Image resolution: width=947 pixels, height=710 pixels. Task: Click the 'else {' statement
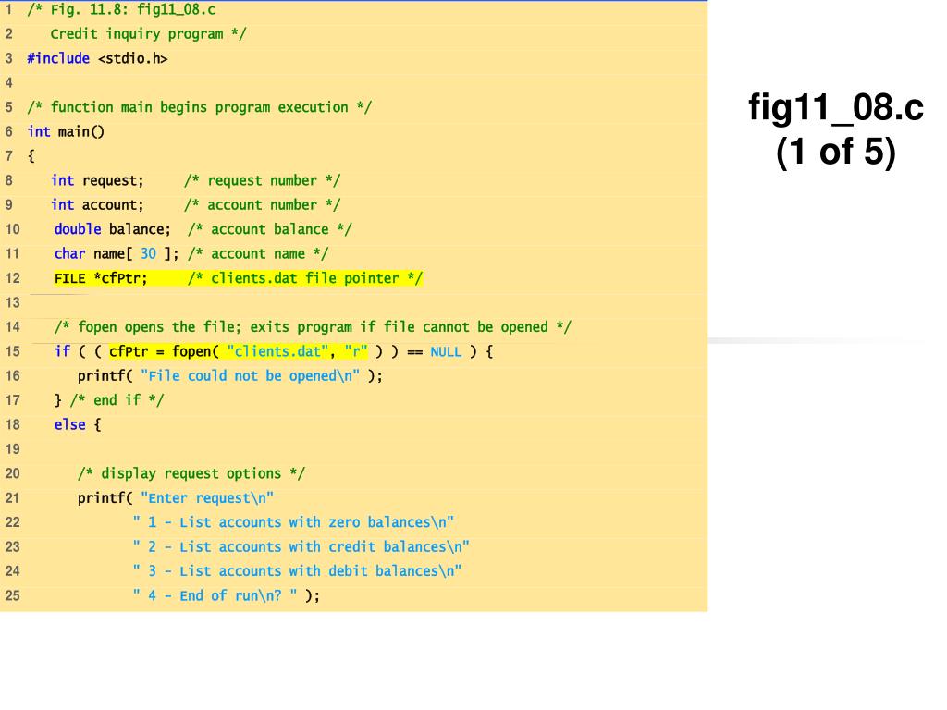78,425
